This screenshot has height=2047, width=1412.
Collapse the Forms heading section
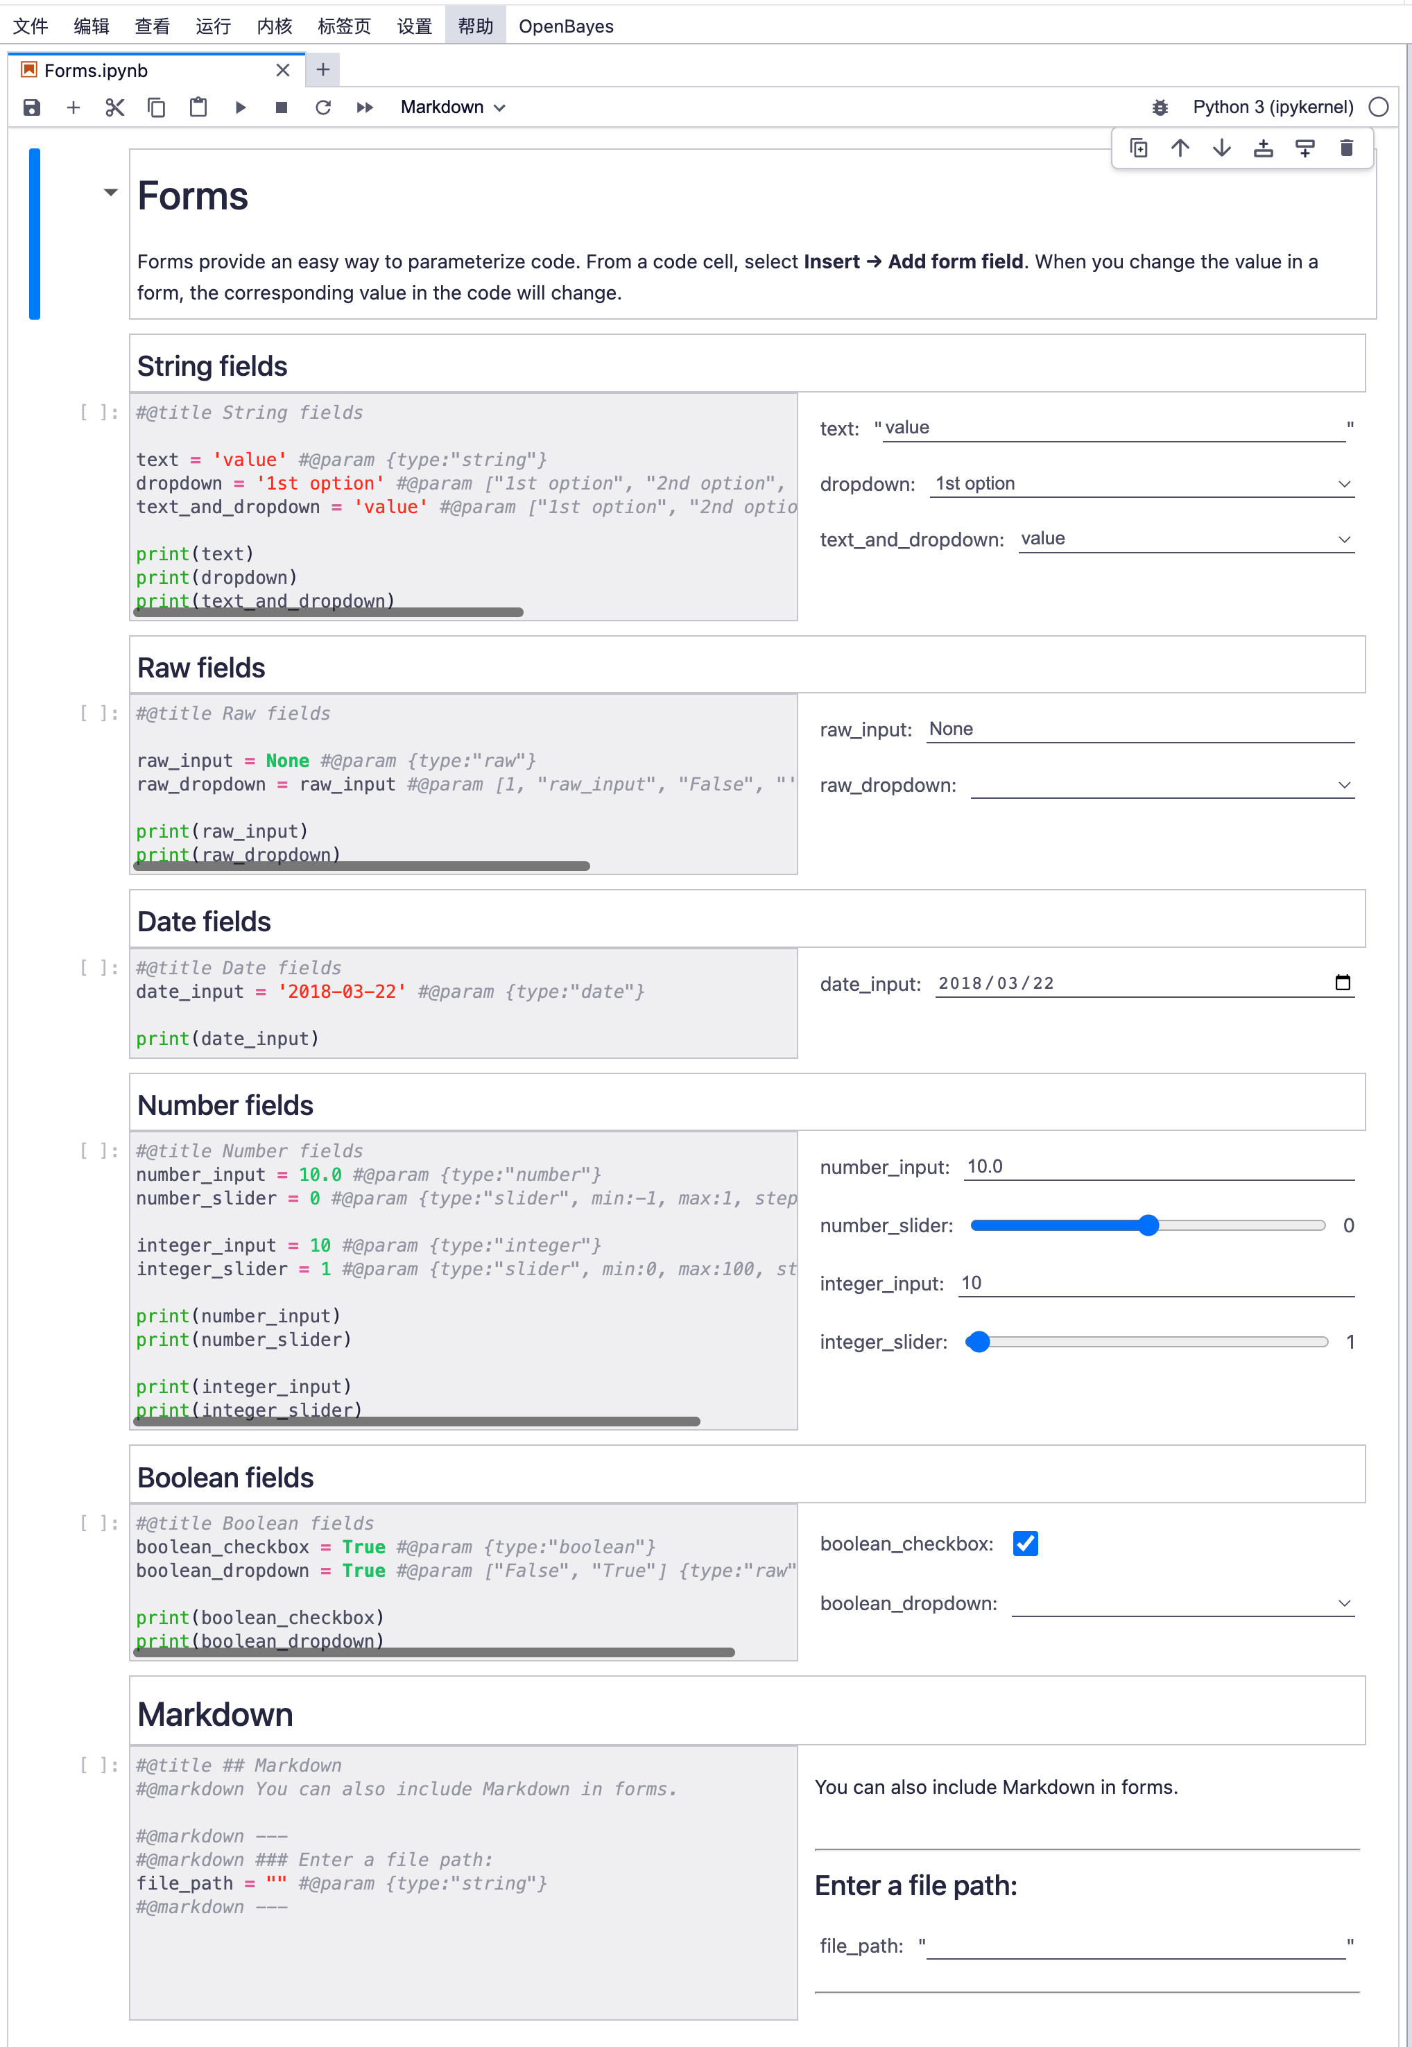(x=110, y=192)
